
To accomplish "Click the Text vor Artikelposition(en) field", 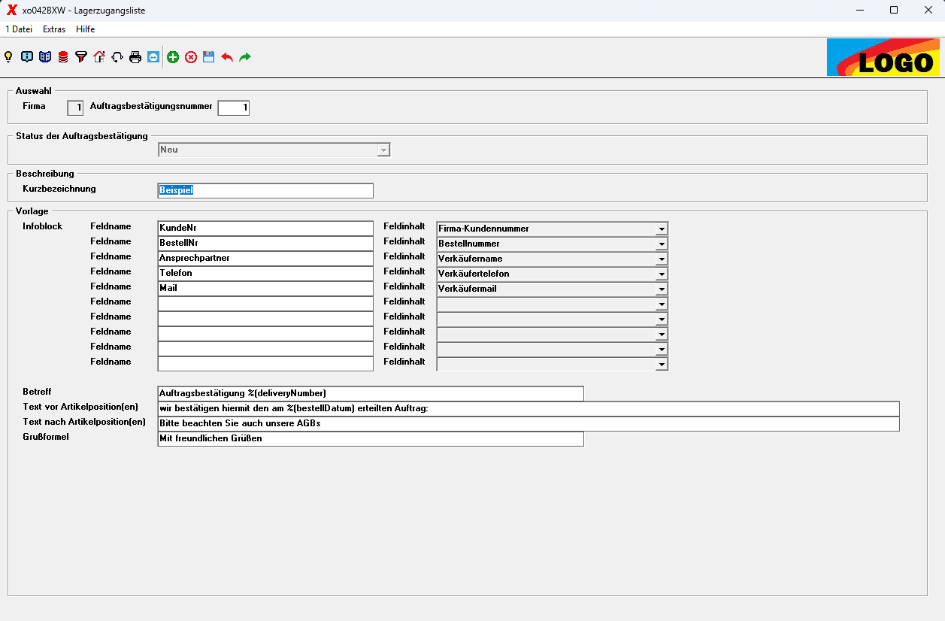I will [529, 409].
